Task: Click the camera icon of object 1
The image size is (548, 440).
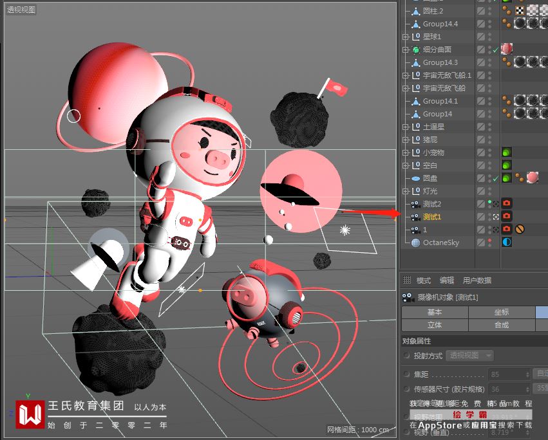Action: (x=415, y=230)
